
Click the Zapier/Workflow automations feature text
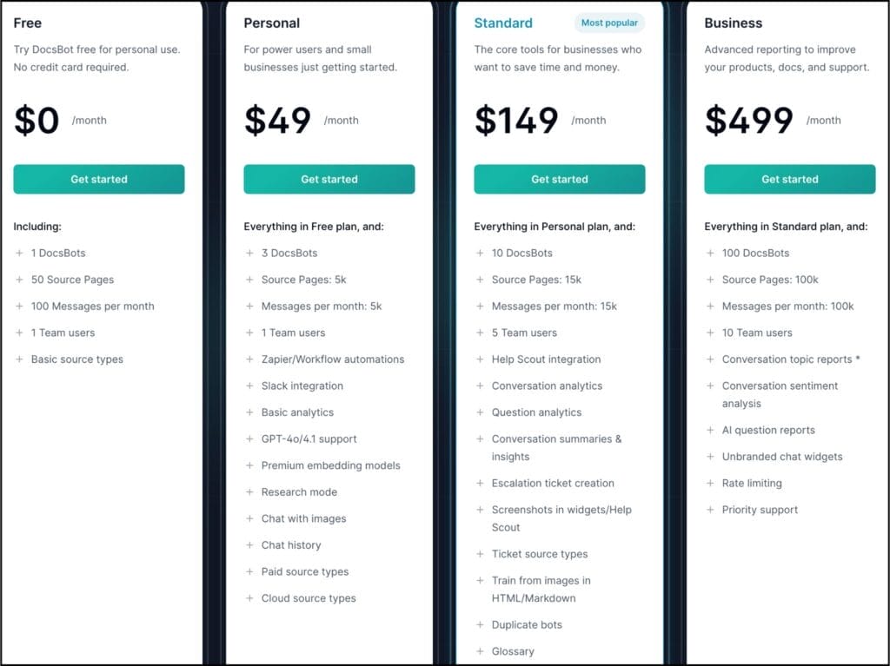click(x=333, y=359)
